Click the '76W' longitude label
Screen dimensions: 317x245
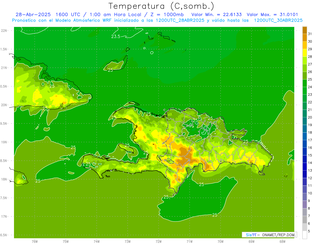(35, 241)
